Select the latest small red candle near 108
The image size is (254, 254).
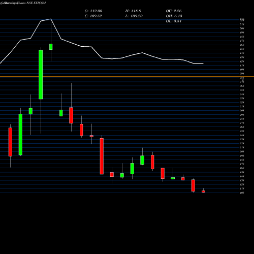[203, 192]
